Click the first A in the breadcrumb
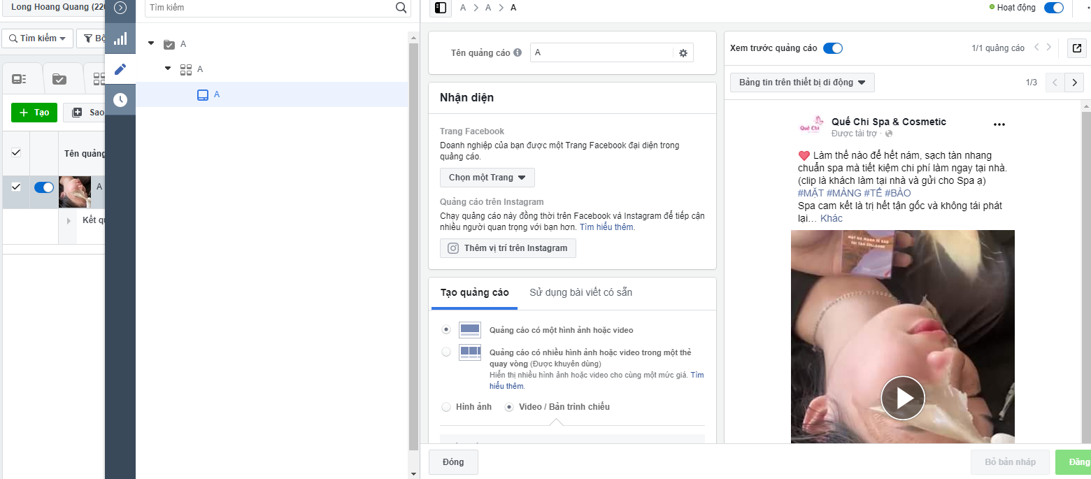The height and width of the screenshot is (479, 1091). (x=463, y=8)
